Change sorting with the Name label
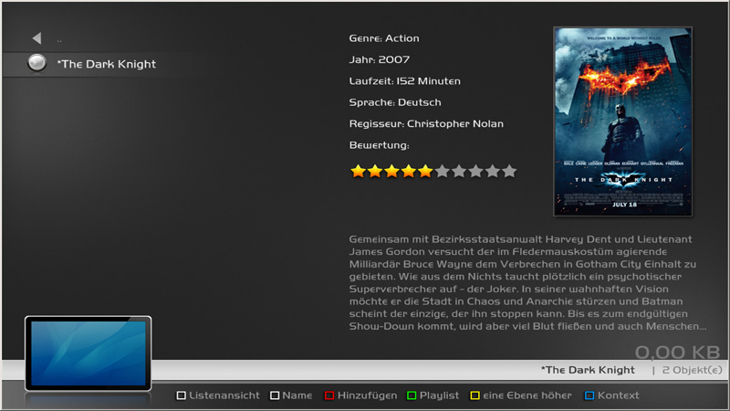The image size is (730, 411). click(297, 395)
